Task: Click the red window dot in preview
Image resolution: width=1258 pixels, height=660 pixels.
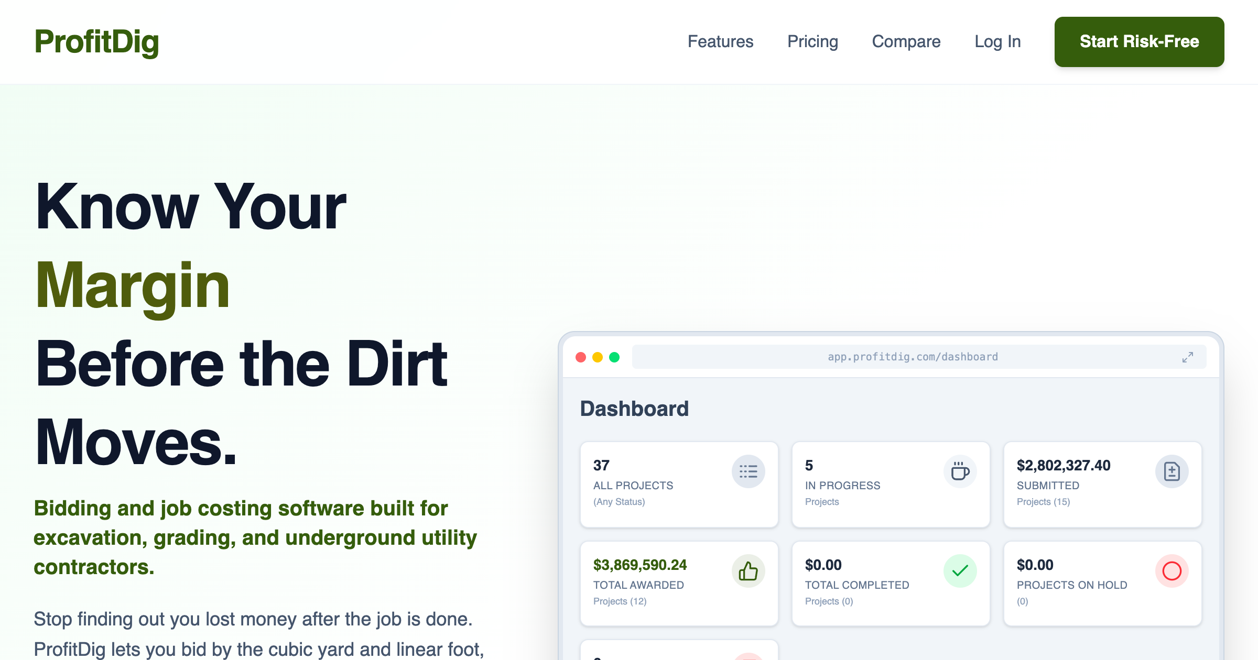Action: coord(581,357)
